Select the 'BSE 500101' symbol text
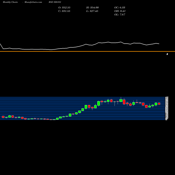Screen dimensions: 175x175 [x=55, y=2]
